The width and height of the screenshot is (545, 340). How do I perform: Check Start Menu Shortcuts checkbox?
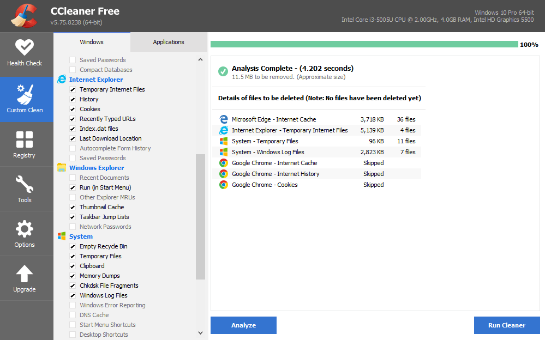coord(73,325)
